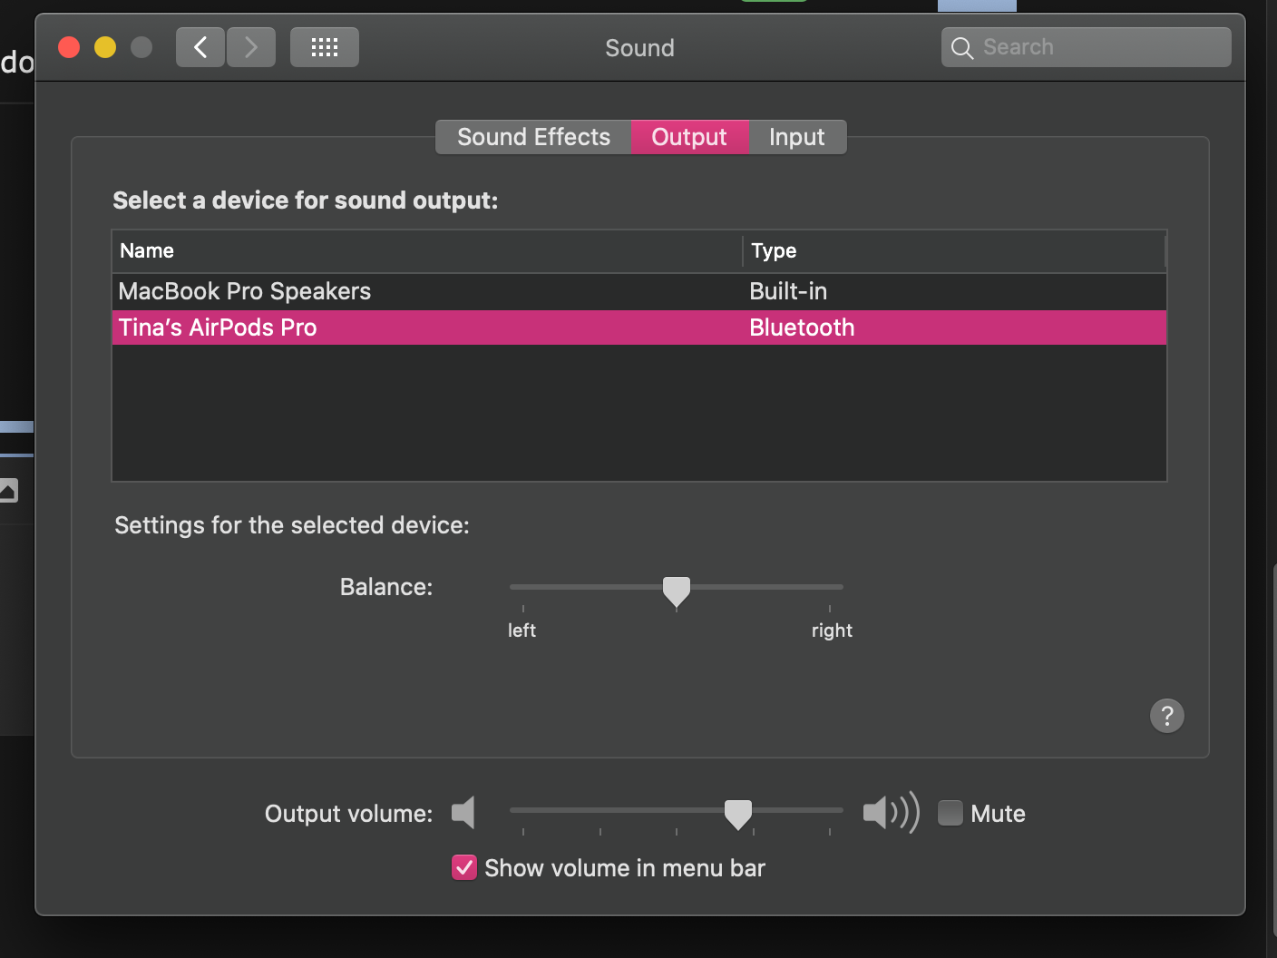Show all preferences via grid icon
Image resolution: width=1277 pixels, height=958 pixels.
(x=325, y=47)
